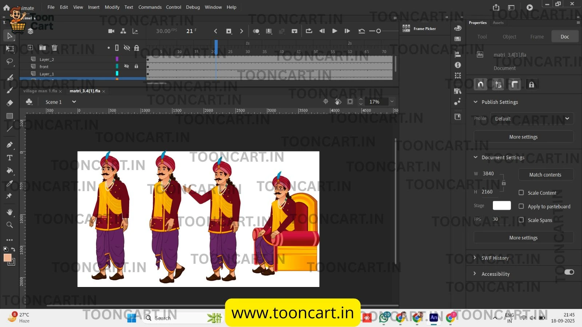Check the Apply to pasteboard option
Viewport: 582px width, 327px height.
pos(521,206)
